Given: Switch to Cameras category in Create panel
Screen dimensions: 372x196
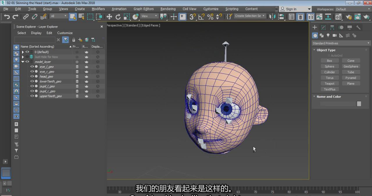Looking at the screenshot, I should coord(335,35).
